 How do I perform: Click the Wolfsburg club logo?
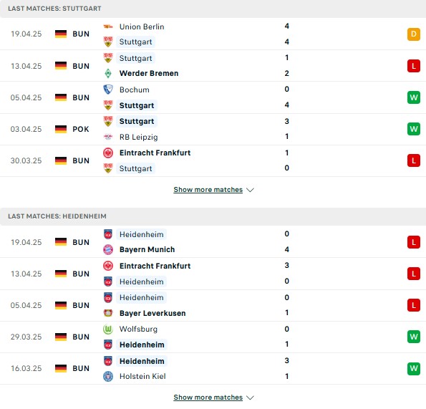point(108,329)
